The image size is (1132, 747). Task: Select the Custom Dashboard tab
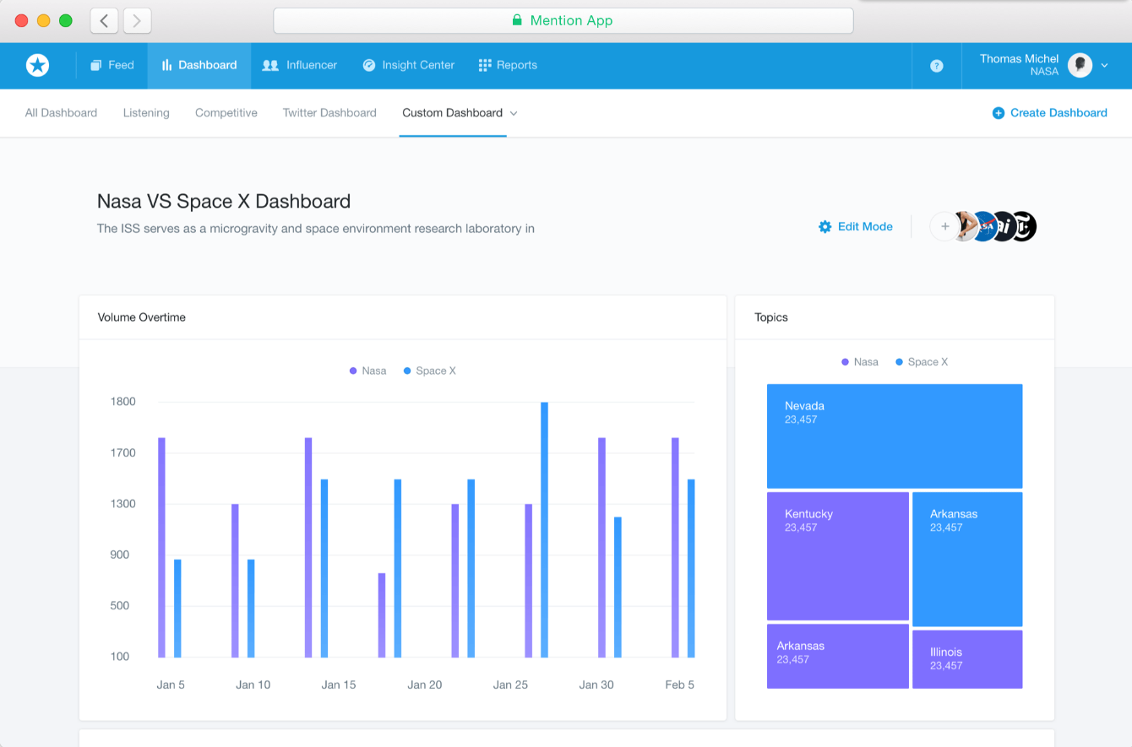point(453,113)
